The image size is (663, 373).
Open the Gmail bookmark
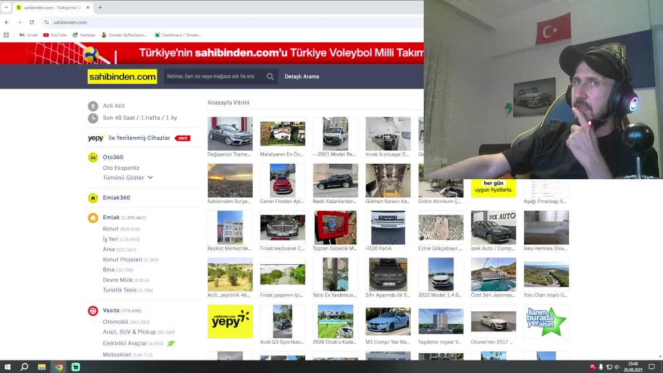point(28,35)
